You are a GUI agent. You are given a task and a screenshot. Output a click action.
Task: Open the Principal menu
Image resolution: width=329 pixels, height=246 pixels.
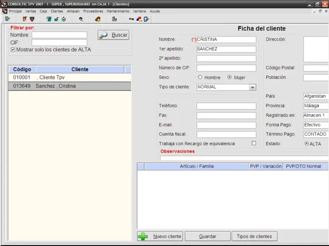point(15,11)
